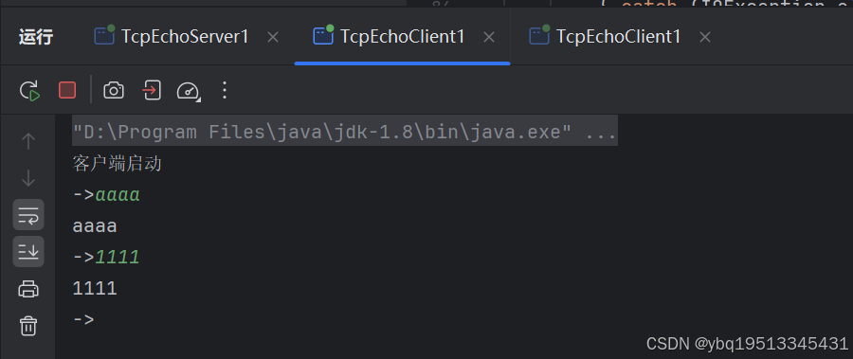Screen dimensions: 853x359
Task: Print the console output
Action: click(x=28, y=288)
